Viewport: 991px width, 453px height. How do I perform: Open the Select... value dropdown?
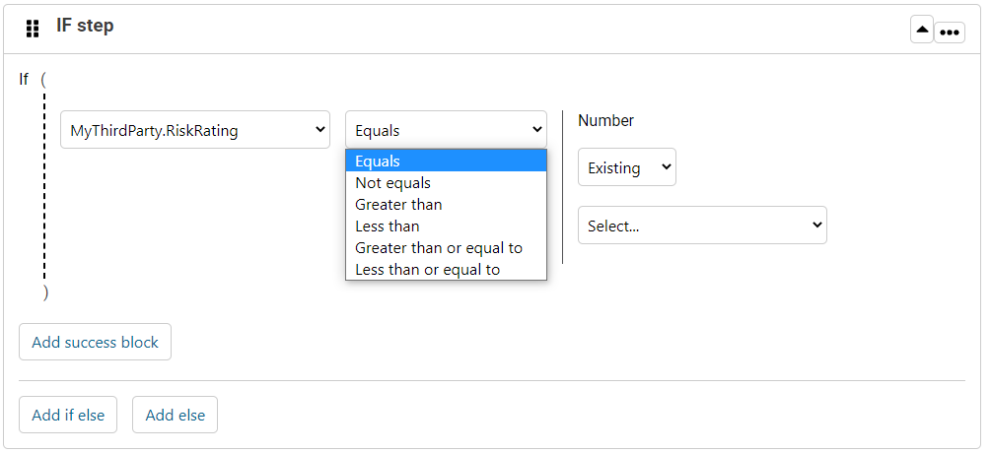[x=702, y=226]
